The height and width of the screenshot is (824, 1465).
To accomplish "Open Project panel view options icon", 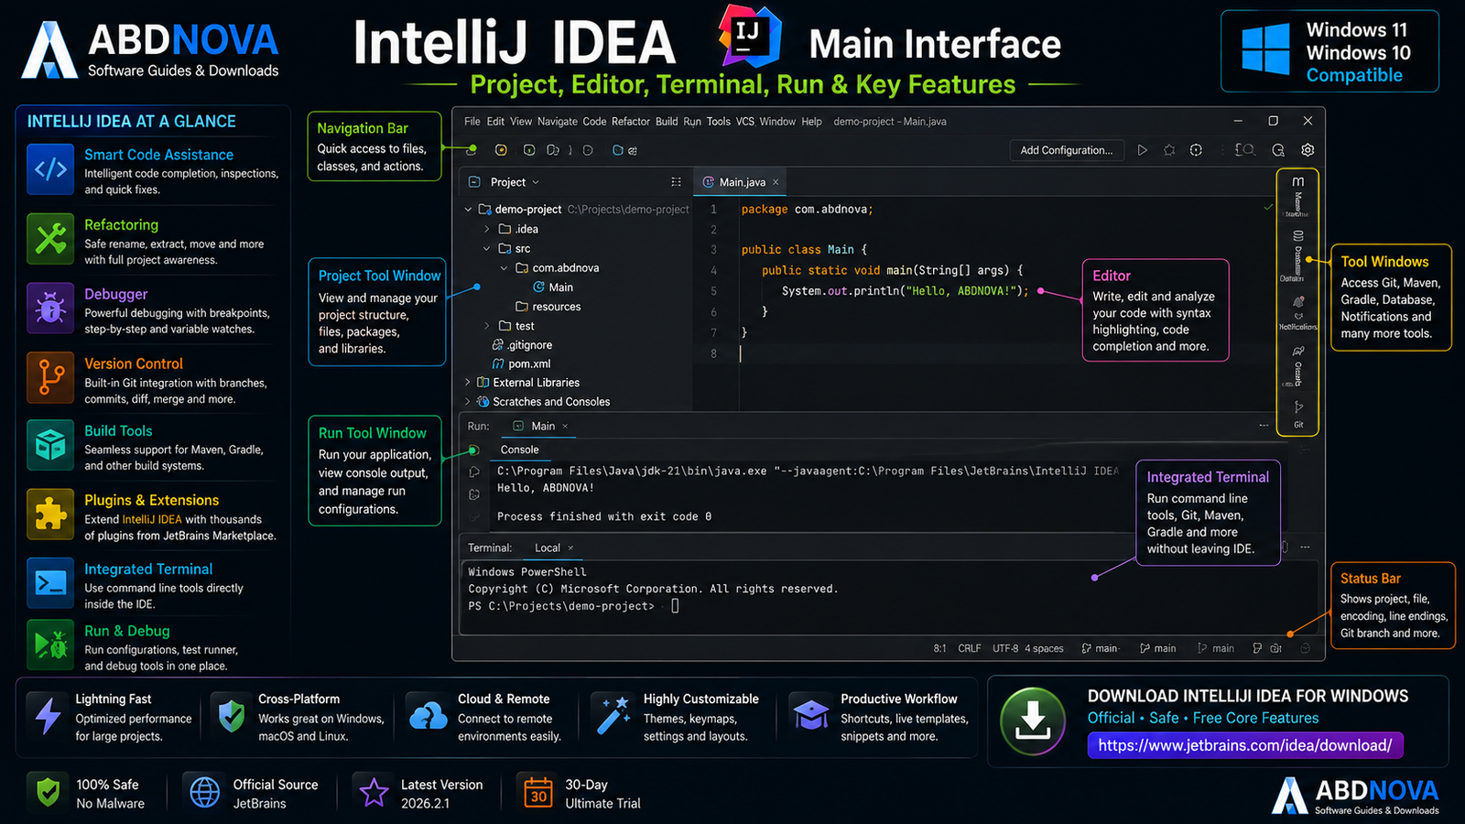I will tap(676, 182).
